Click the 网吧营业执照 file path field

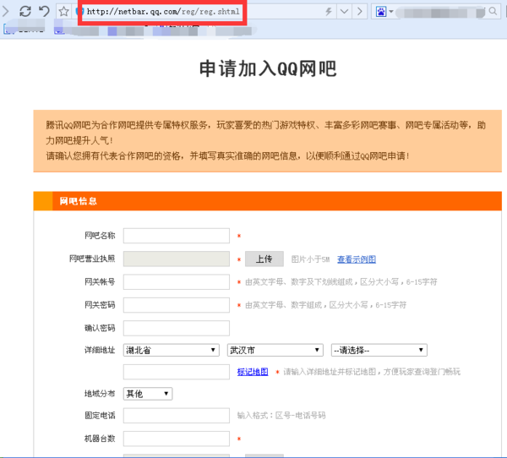tap(177, 259)
